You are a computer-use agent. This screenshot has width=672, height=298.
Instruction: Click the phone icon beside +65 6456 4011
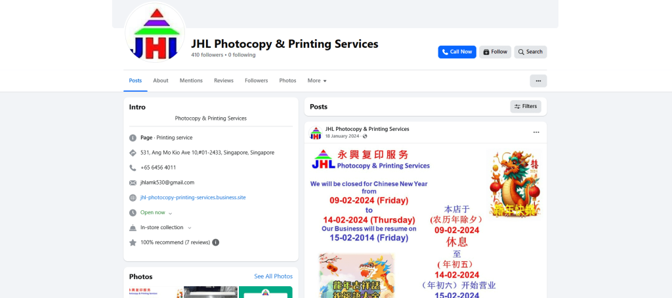pos(133,168)
